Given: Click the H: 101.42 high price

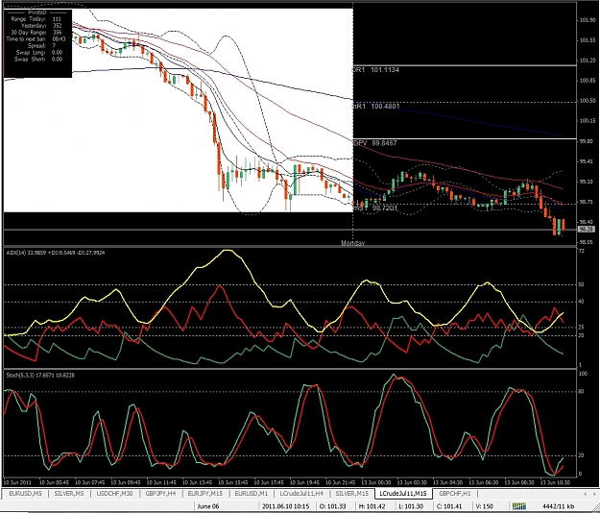Looking at the screenshot, I should pos(371,506).
